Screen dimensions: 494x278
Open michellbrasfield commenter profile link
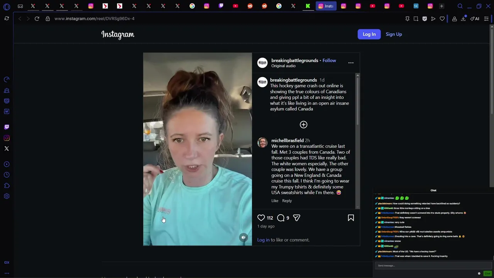[288, 141]
